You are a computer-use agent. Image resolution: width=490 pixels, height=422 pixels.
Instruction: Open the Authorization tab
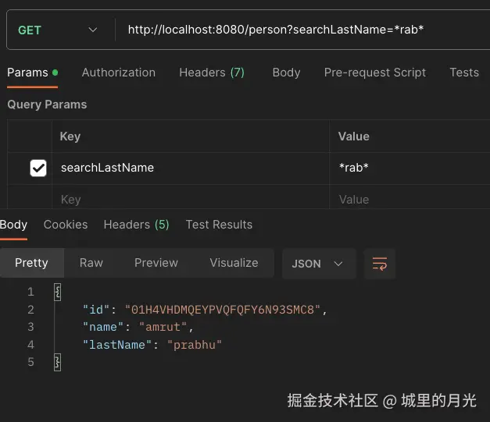pos(119,73)
